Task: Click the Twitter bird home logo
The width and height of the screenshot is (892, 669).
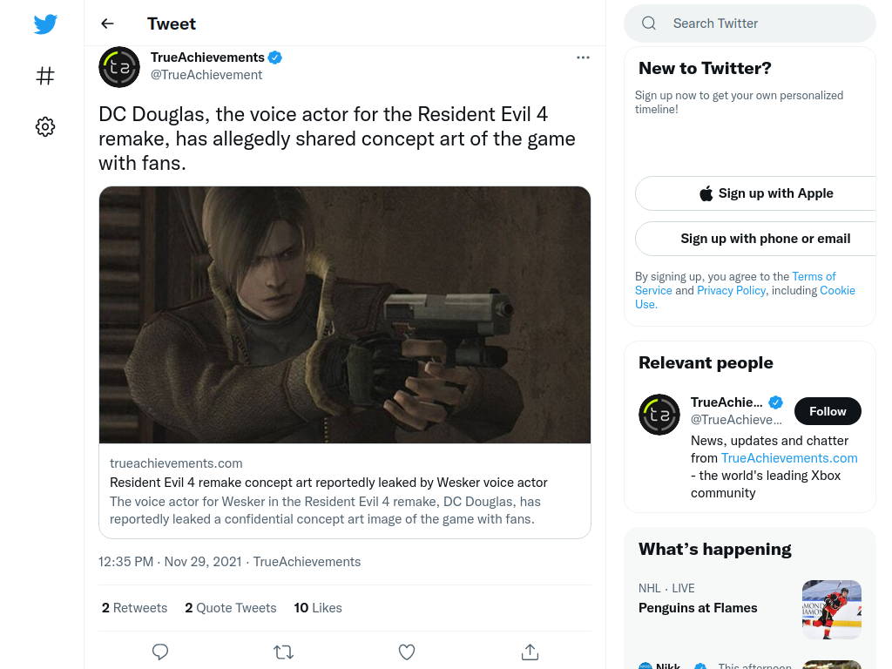Action: tap(45, 24)
